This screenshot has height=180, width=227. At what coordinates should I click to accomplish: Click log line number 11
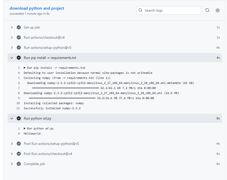[x=18, y=108]
